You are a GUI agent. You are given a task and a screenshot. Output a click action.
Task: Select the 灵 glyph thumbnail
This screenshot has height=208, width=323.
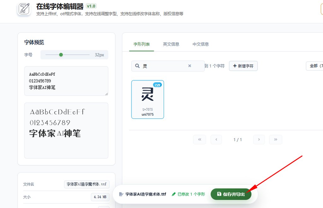pos(147,95)
